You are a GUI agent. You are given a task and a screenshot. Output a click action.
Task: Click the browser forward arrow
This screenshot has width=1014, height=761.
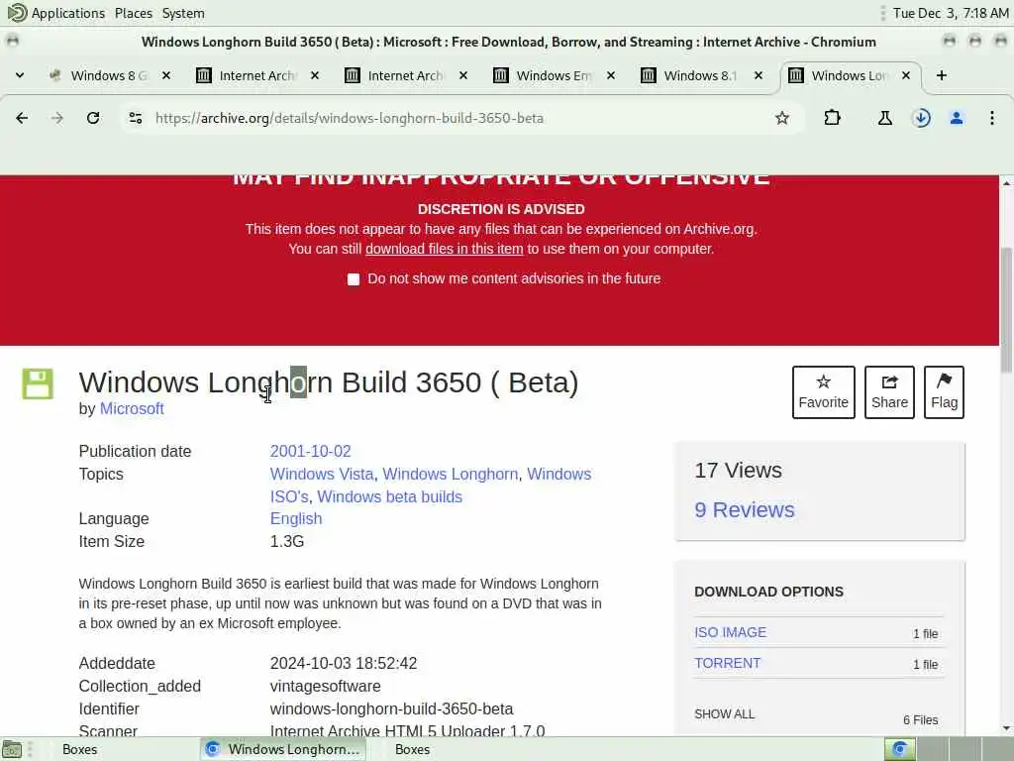tap(57, 118)
